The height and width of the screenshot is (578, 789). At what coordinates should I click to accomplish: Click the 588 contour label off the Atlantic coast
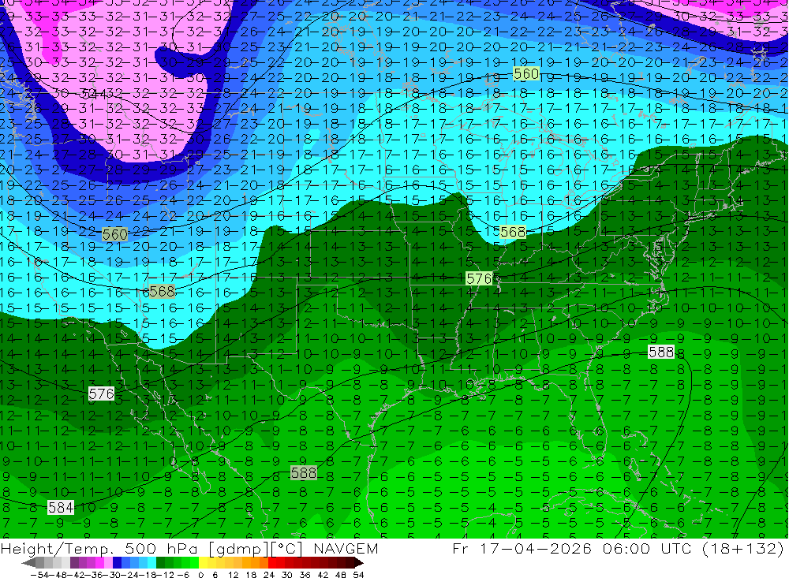coord(661,352)
